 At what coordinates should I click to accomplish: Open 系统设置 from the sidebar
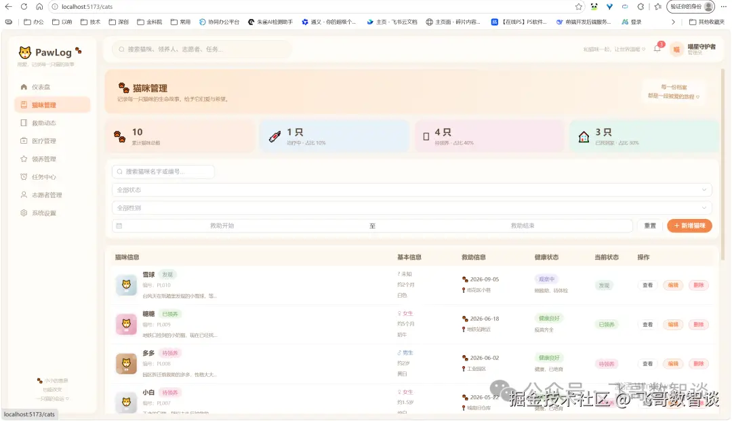52,213
